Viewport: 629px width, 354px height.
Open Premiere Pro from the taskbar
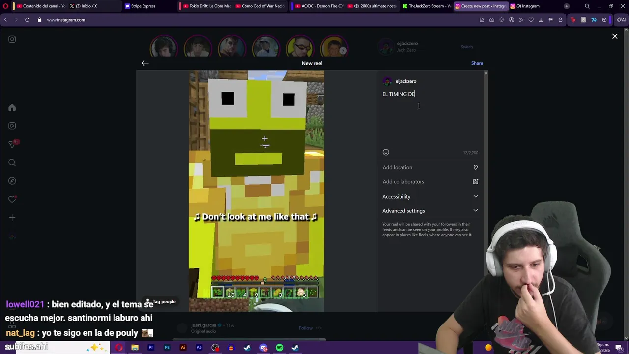(x=151, y=348)
